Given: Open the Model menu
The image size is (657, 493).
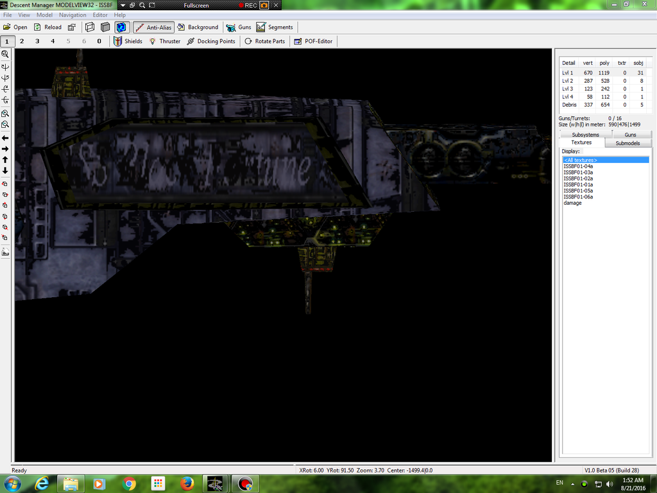Looking at the screenshot, I should coord(44,15).
